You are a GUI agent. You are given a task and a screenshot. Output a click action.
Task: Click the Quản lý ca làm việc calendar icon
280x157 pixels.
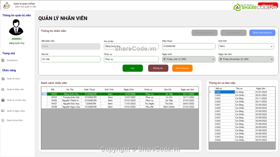tap(3, 100)
